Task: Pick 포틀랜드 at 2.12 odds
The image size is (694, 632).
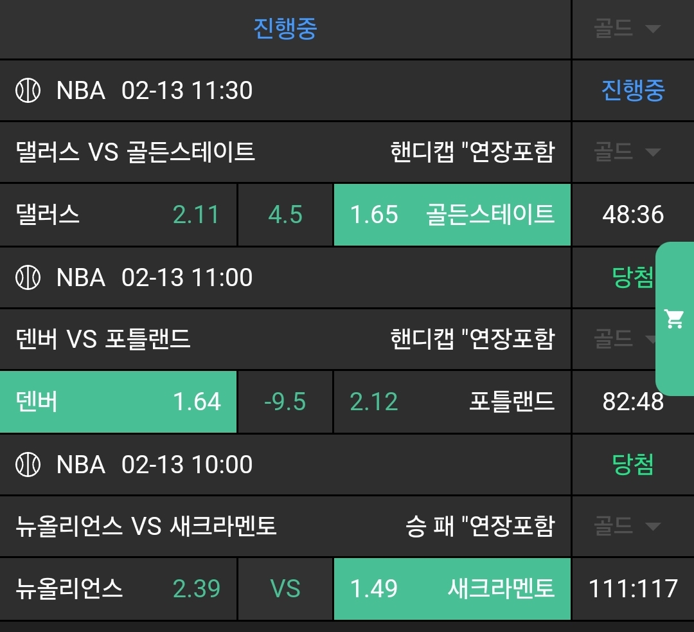Action: [x=452, y=402]
